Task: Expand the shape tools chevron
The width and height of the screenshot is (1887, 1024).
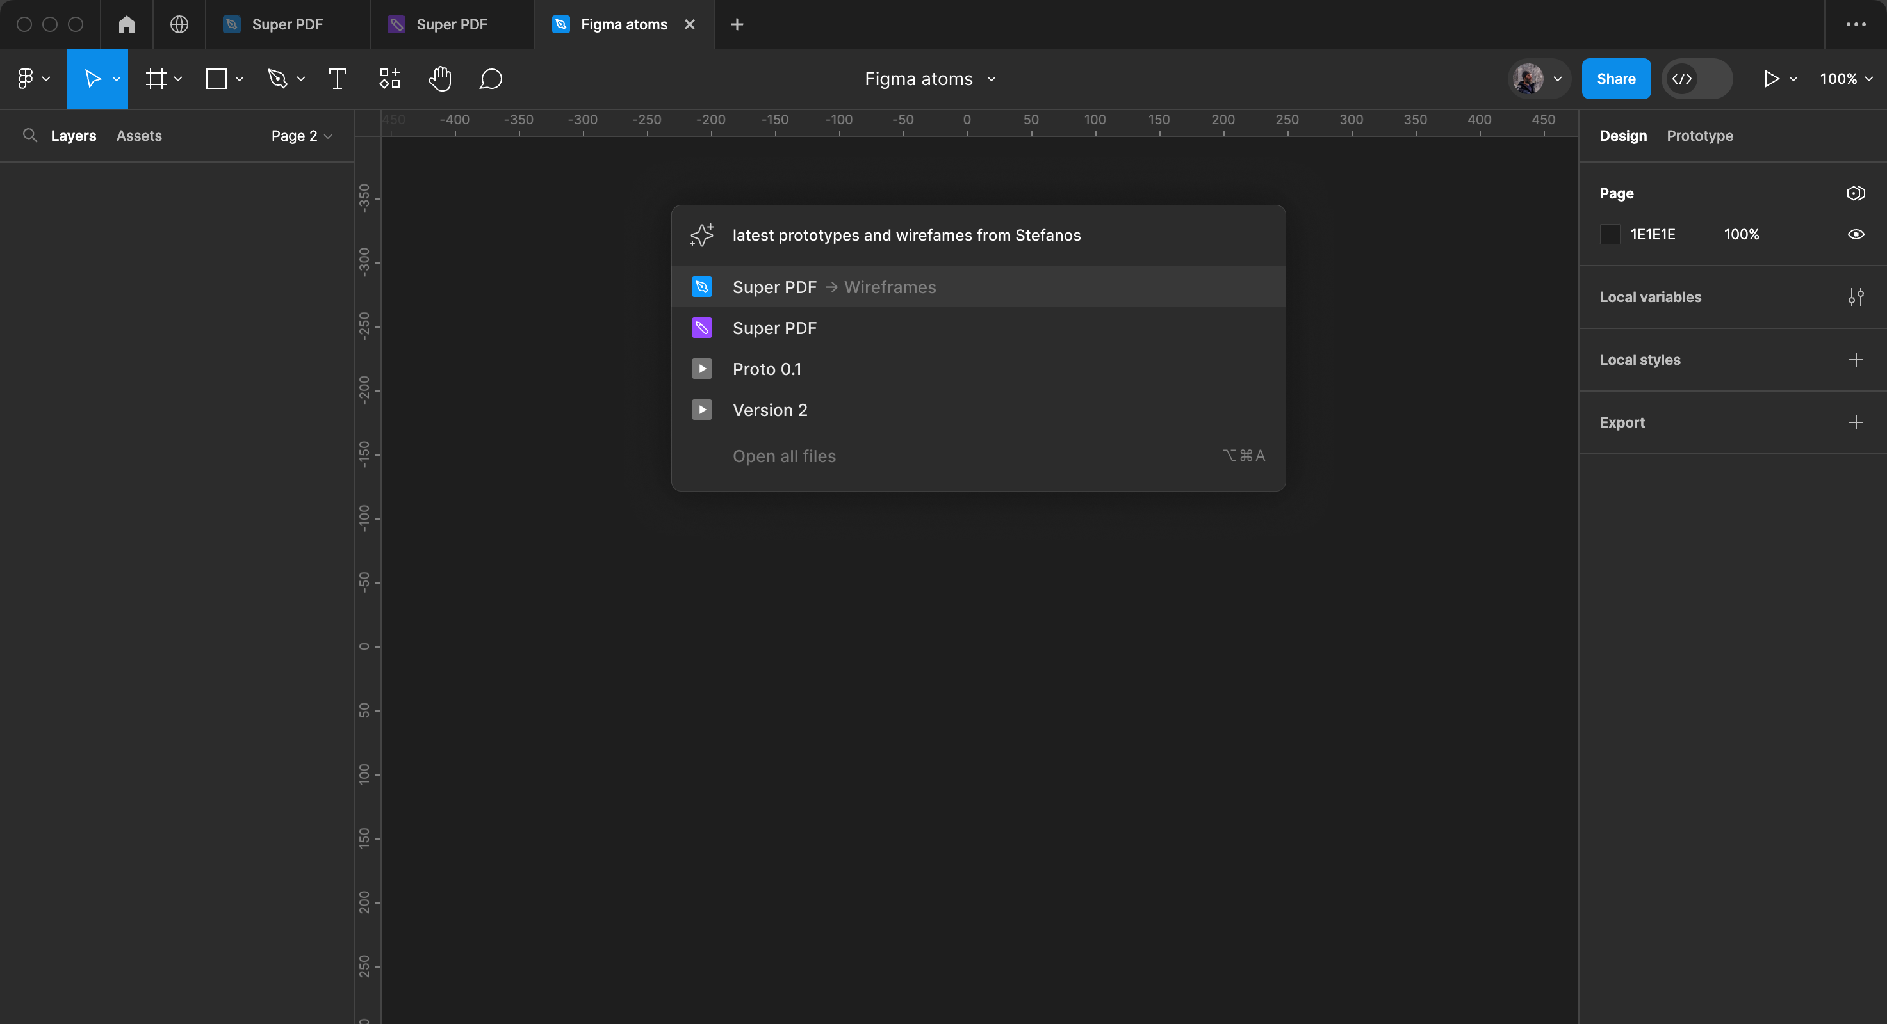Action: 240,79
